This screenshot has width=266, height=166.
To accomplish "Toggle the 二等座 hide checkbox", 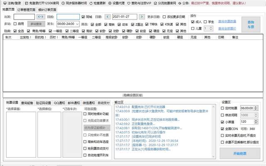I will point(67,31).
